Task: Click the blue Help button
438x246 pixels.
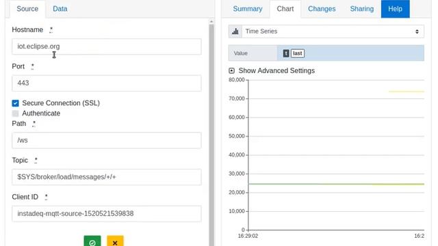Action: (x=396, y=9)
